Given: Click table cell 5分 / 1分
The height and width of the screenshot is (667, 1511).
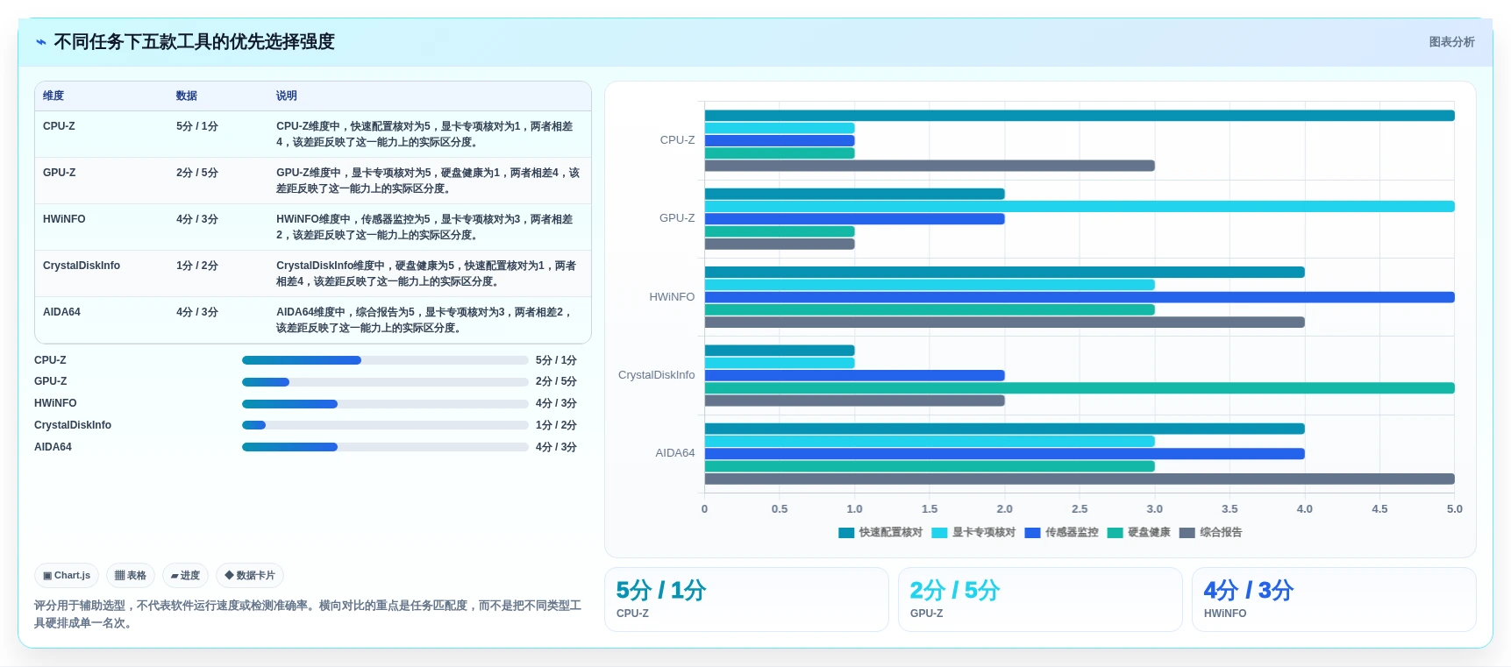Looking at the screenshot, I should click(197, 126).
